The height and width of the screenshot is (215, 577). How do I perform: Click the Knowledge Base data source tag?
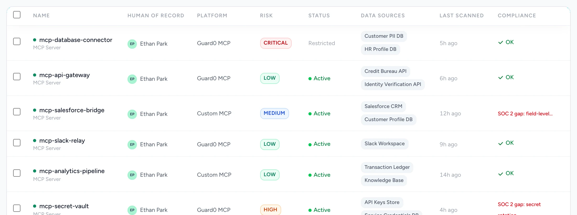click(x=384, y=180)
